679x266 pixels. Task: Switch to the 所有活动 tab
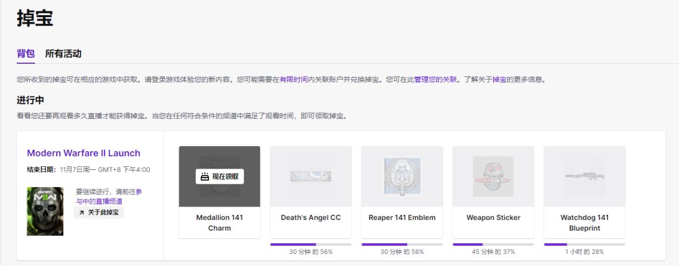[x=63, y=54]
